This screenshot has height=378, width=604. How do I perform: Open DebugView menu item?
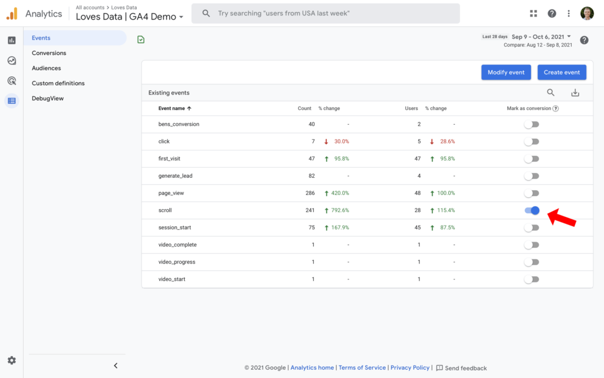[48, 99]
